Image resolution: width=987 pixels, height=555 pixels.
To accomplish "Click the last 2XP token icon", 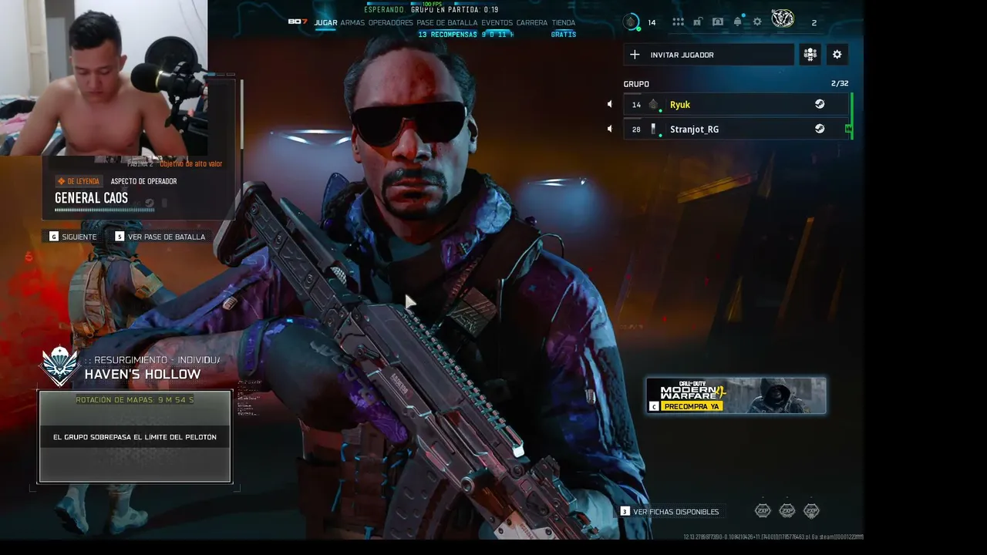I will click(811, 510).
